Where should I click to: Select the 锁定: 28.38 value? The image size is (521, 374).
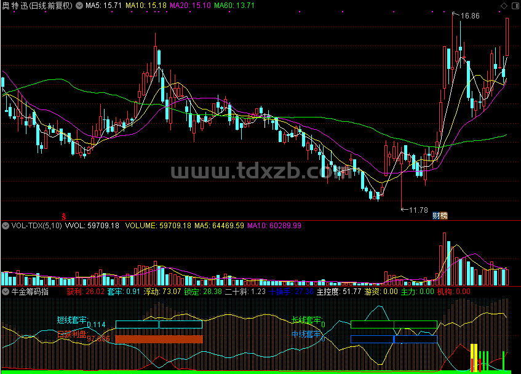pos(203,292)
